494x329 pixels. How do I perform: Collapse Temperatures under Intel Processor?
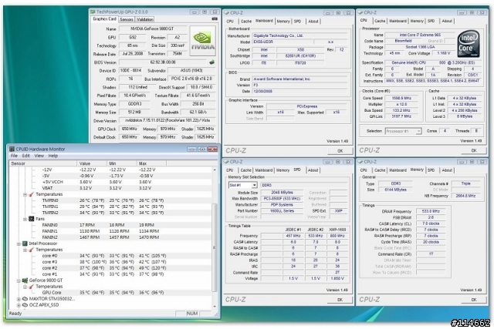tap(25, 250)
